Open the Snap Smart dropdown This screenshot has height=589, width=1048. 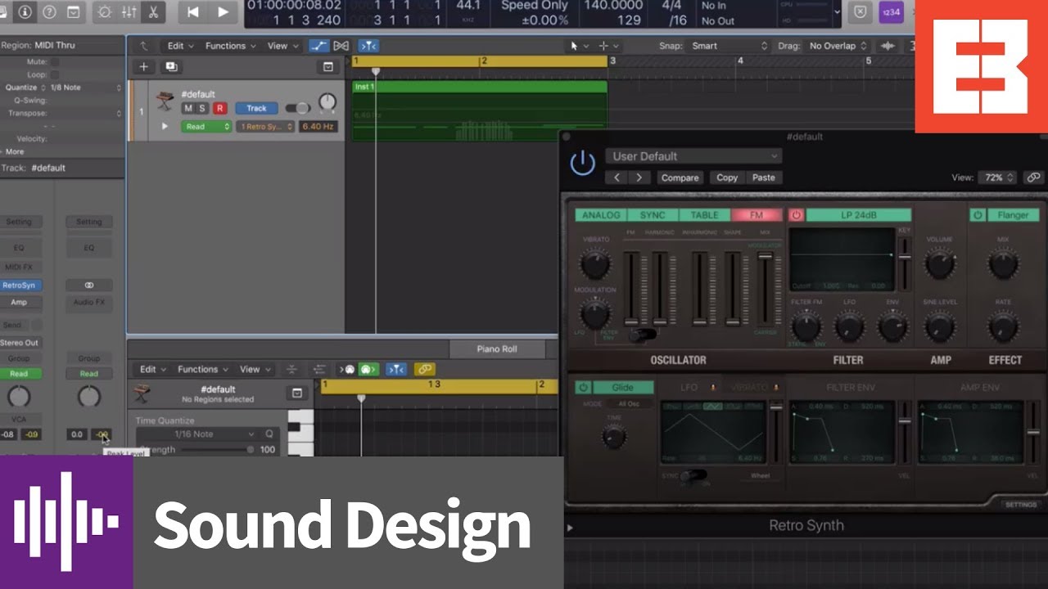click(x=729, y=46)
